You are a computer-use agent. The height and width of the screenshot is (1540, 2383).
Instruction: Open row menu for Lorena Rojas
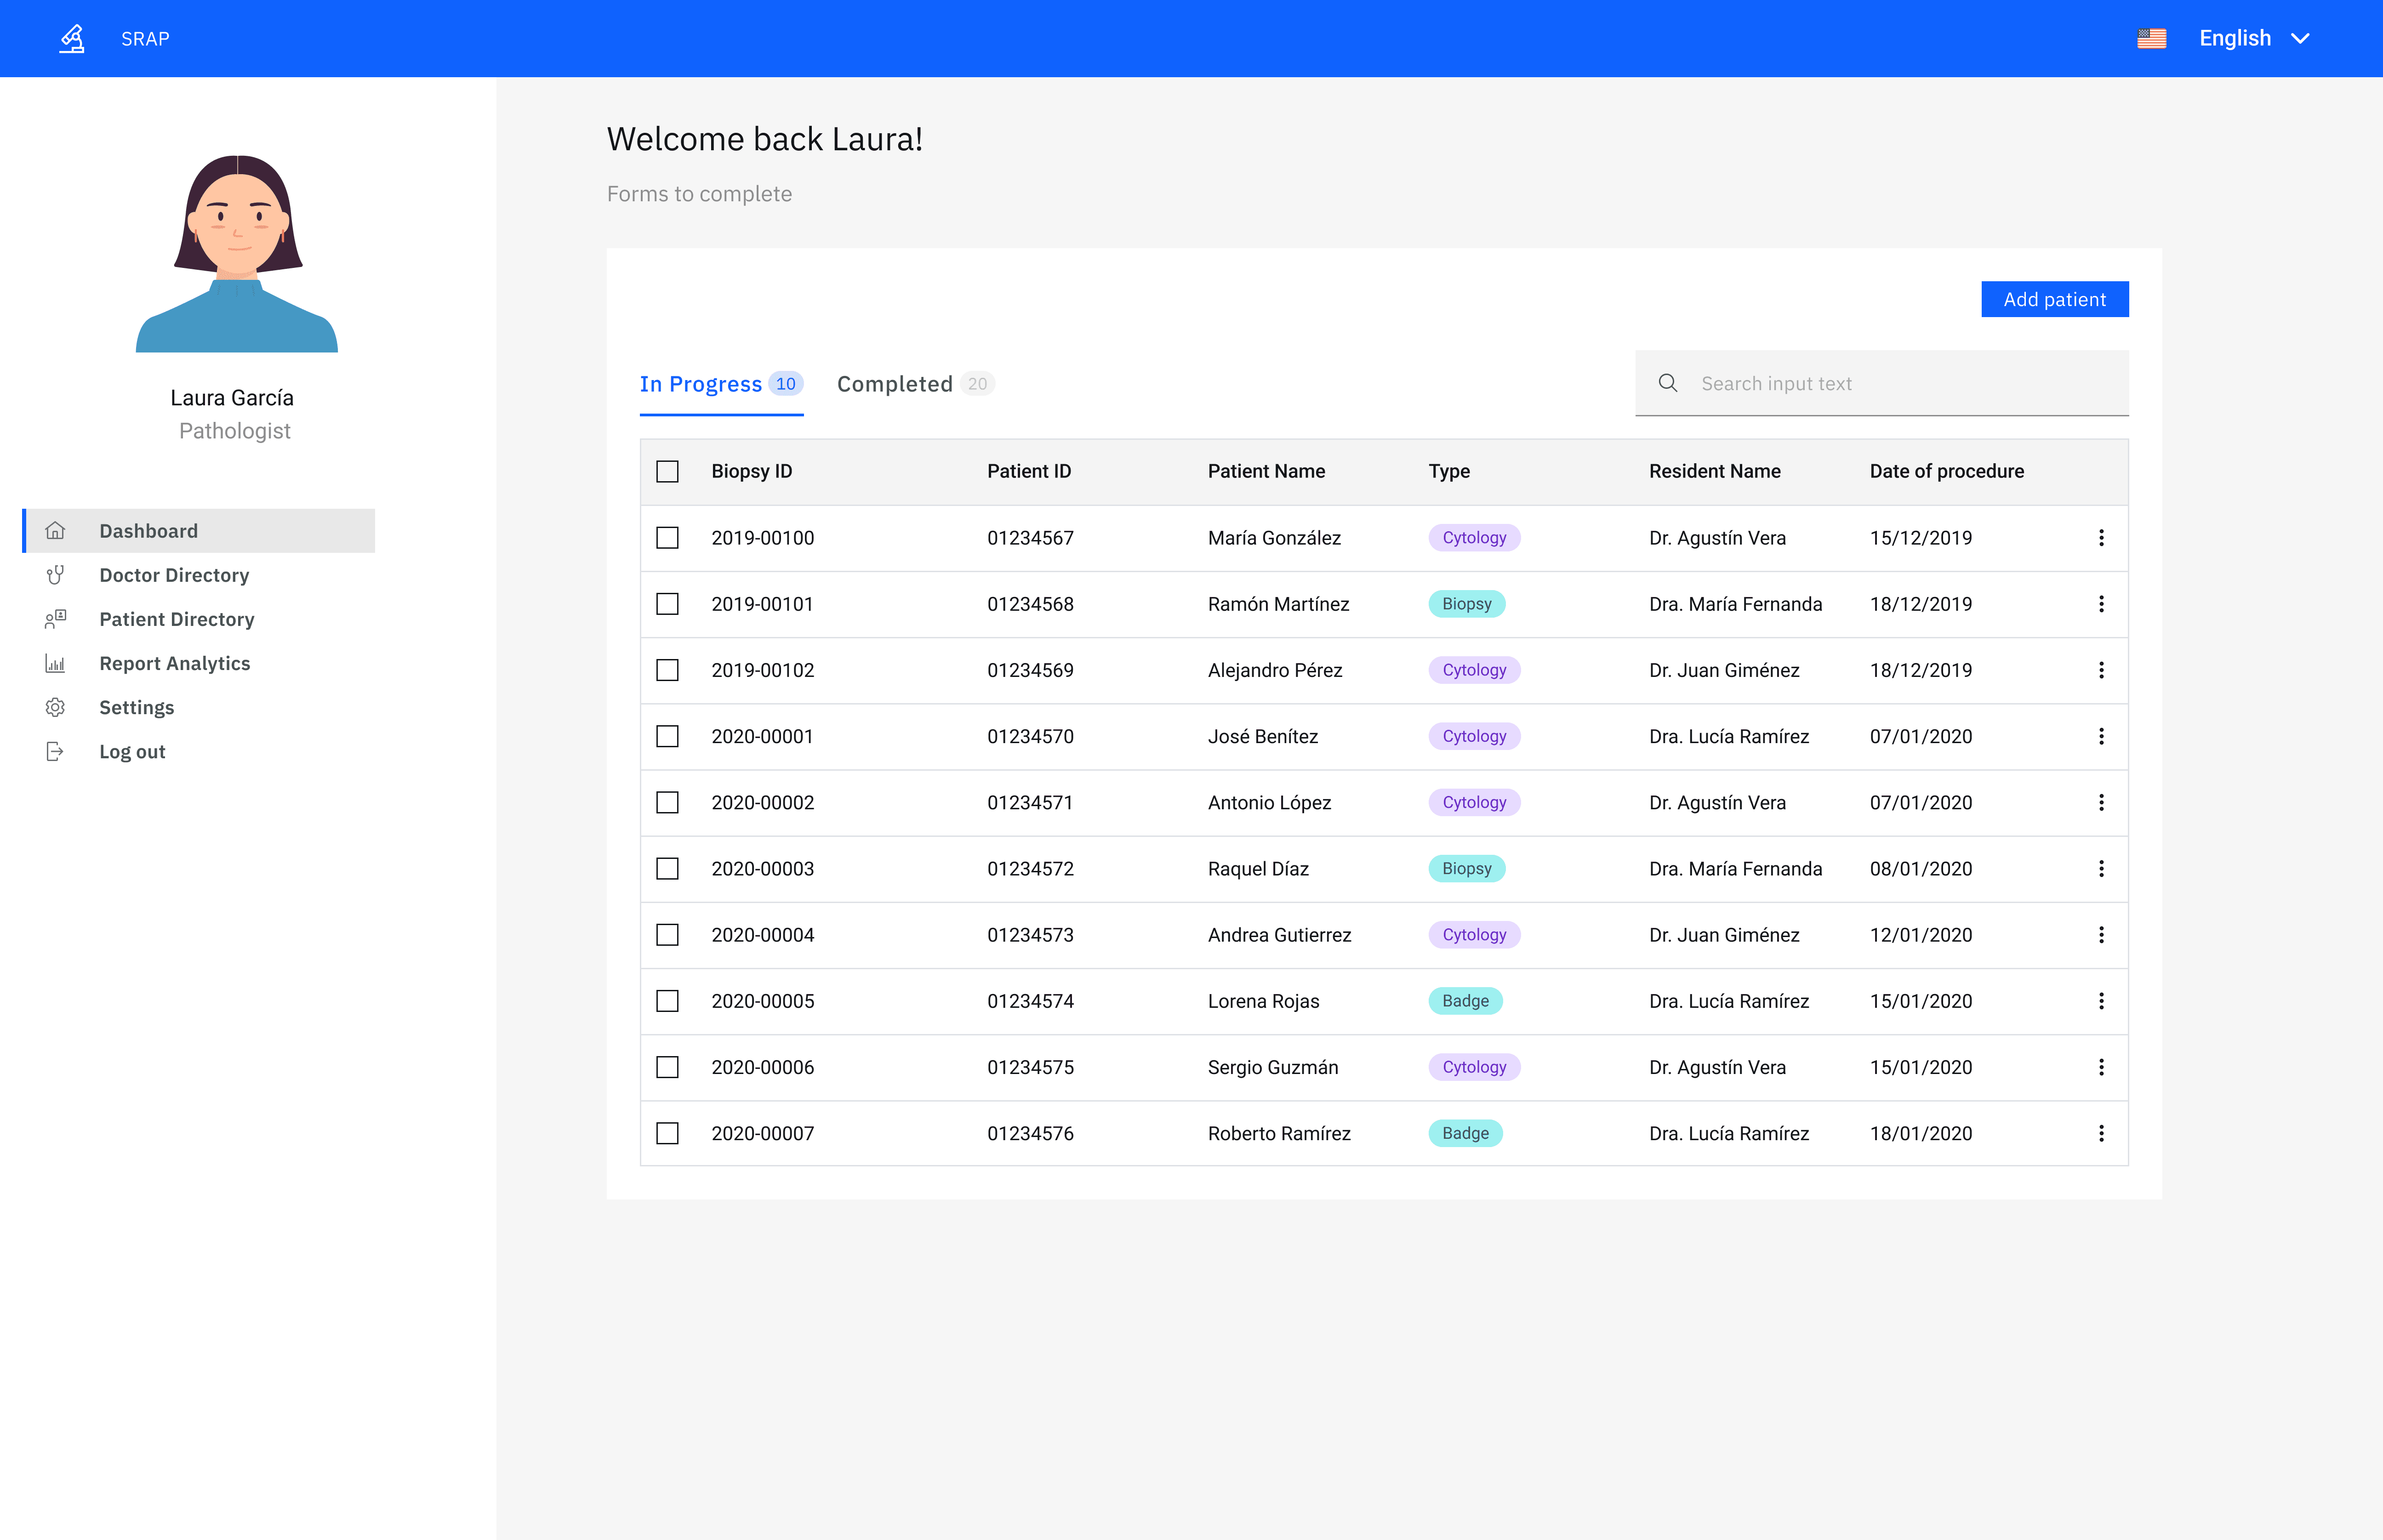2101,1001
